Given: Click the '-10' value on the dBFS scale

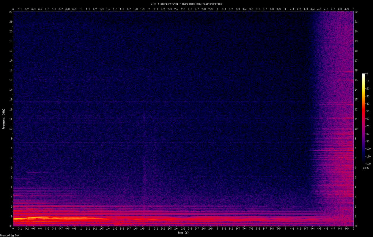Looking at the screenshot, I should click(x=367, y=81).
